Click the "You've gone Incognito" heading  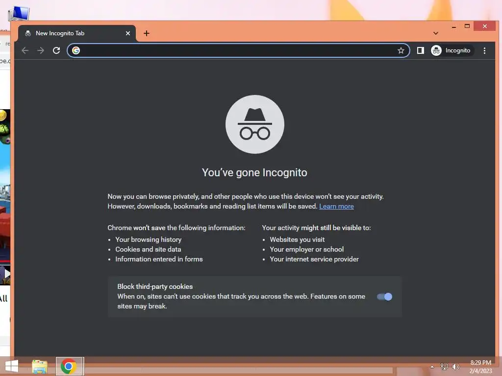point(254,173)
